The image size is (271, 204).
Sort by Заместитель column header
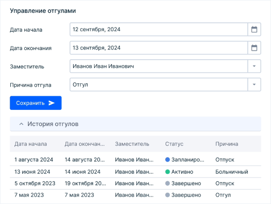point(132,144)
